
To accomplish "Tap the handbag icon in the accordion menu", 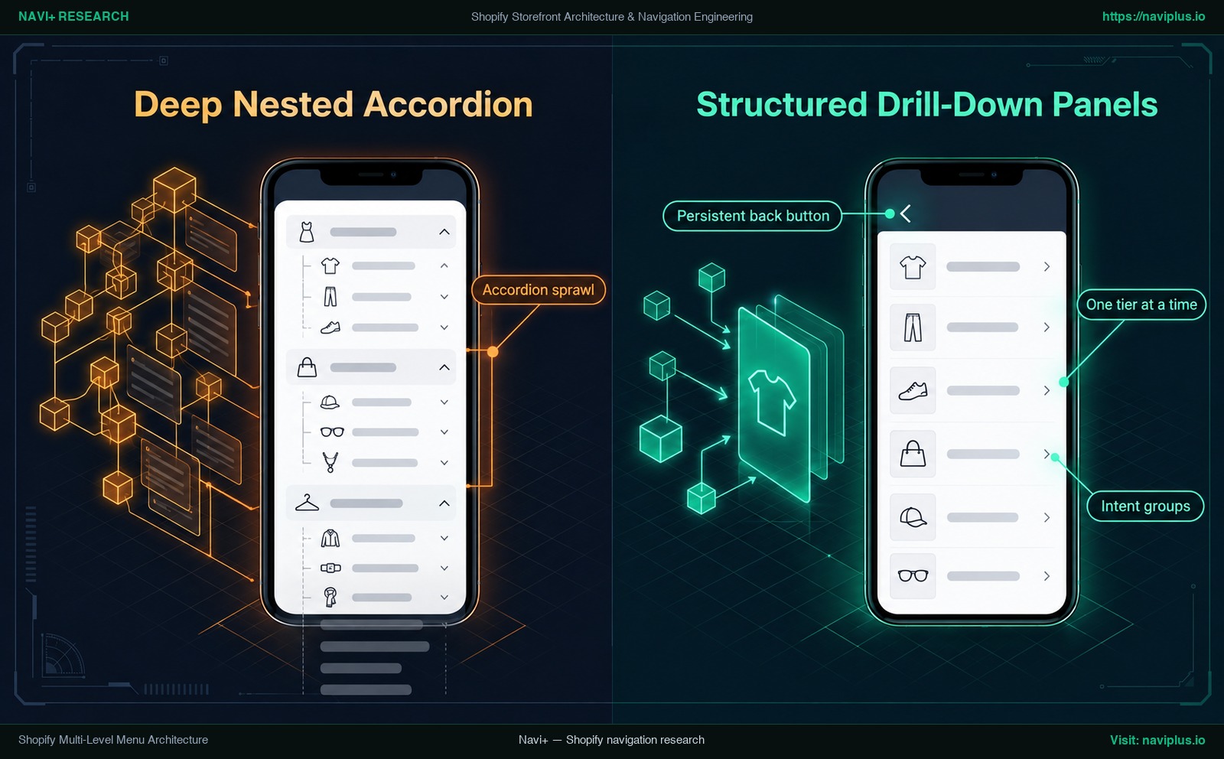I will click(x=307, y=367).
